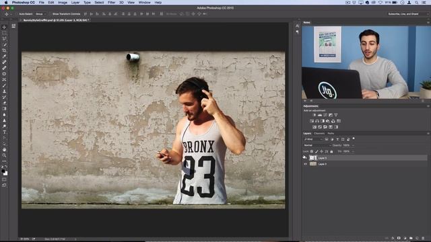Click the BanksyStyleGraffiti.psd document tab
The image size is (431, 242).
56,20
